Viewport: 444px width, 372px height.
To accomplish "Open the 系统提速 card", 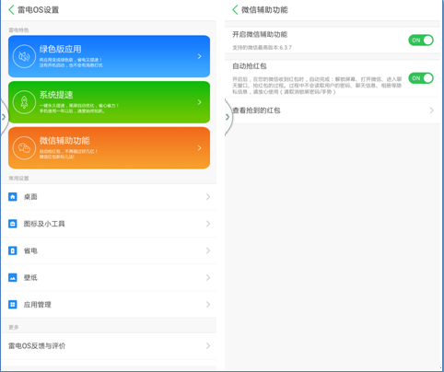I will 109,102.
